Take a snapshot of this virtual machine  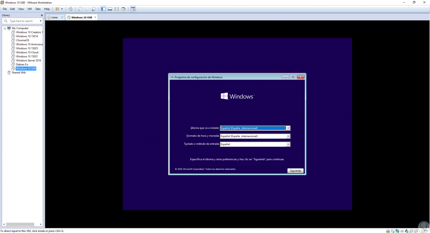[x=80, y=9]
